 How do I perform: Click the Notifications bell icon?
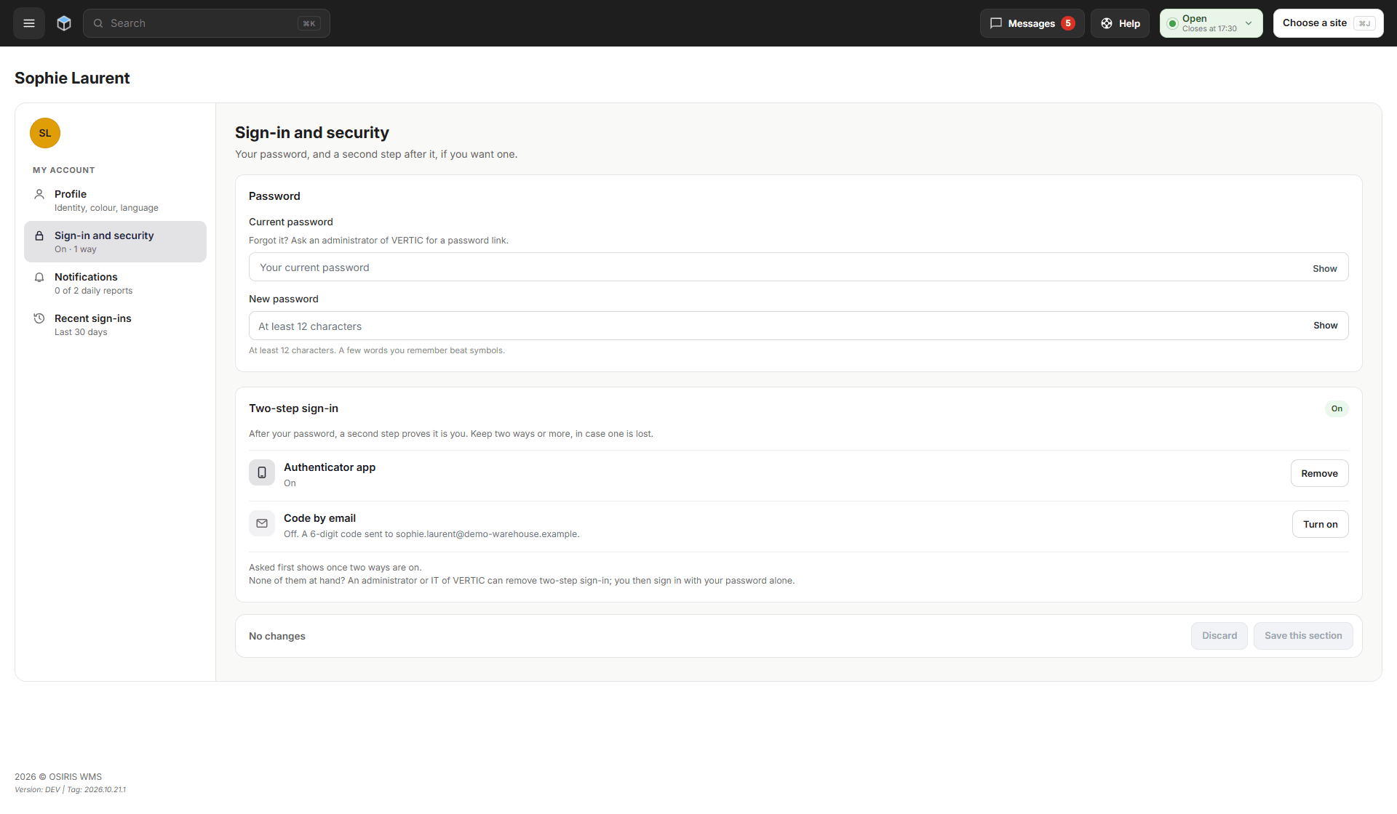point(39,277)
